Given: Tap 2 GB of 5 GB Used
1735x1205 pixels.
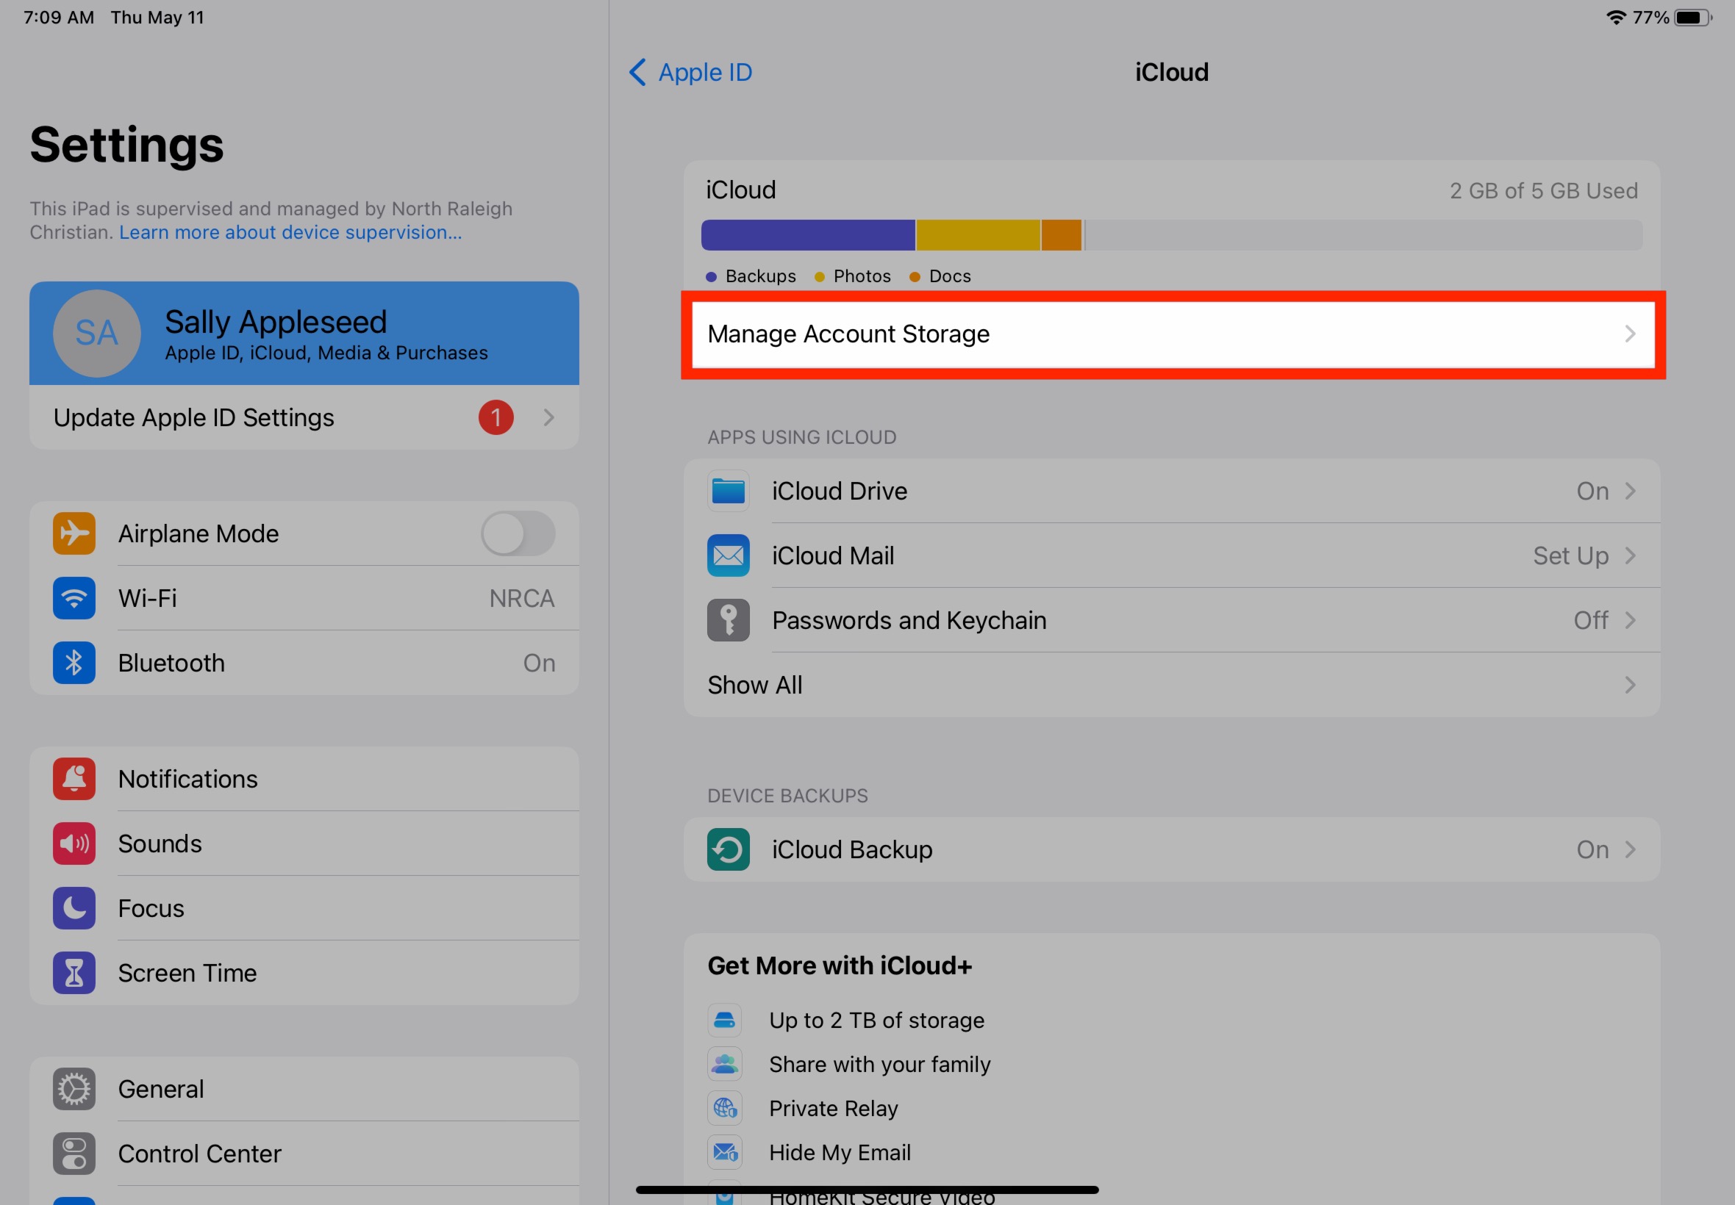Looking at the screenshot, I should [x=1543, y=190].
